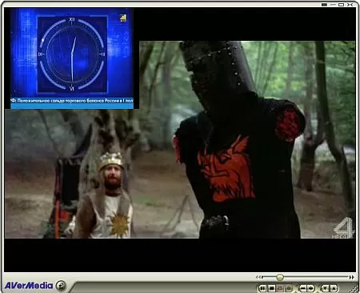Pause playback with the pause button
The height and width of the screenshot is (293, 360).
click(x=262, y=288)
